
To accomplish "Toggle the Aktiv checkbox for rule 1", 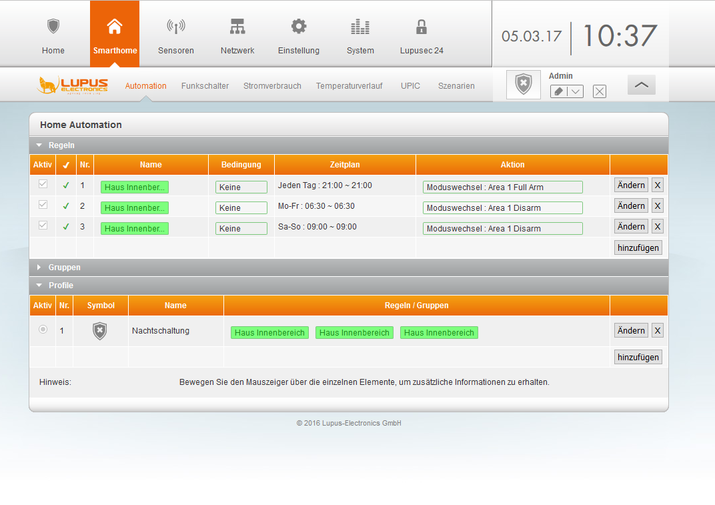I will click(43, 184).
